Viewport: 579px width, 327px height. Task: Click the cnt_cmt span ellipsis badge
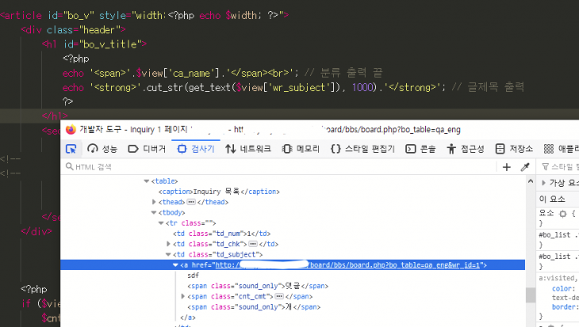[279, 296]
